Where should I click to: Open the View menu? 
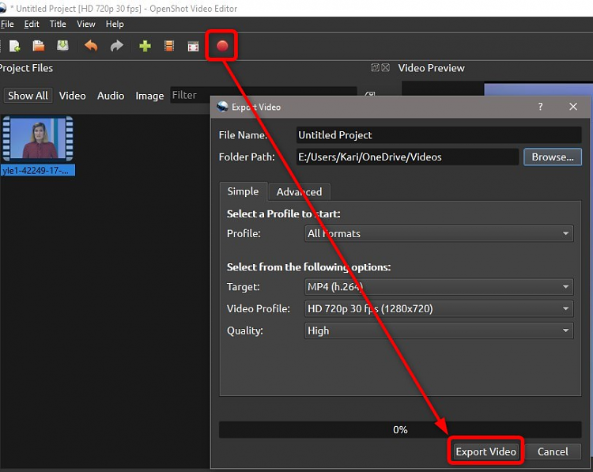(x=86, y=25)
